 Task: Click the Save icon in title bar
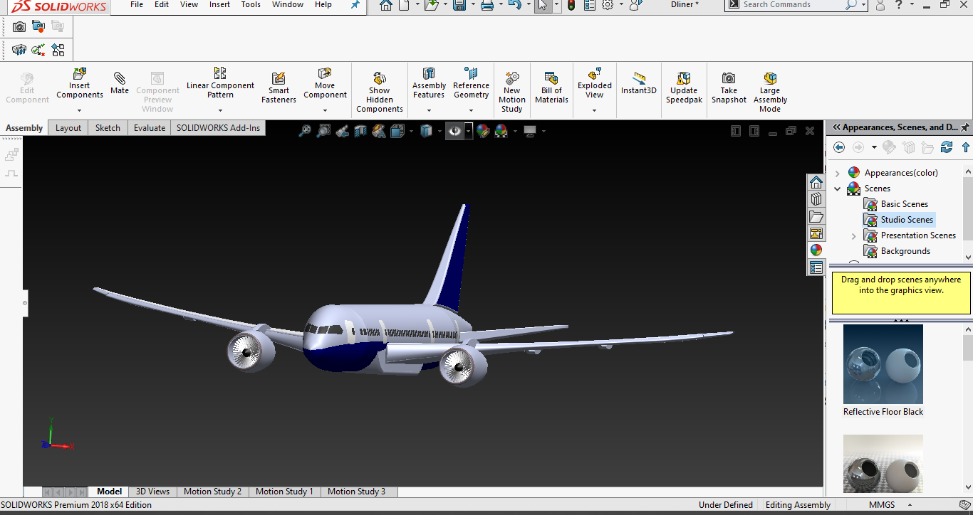459,5
